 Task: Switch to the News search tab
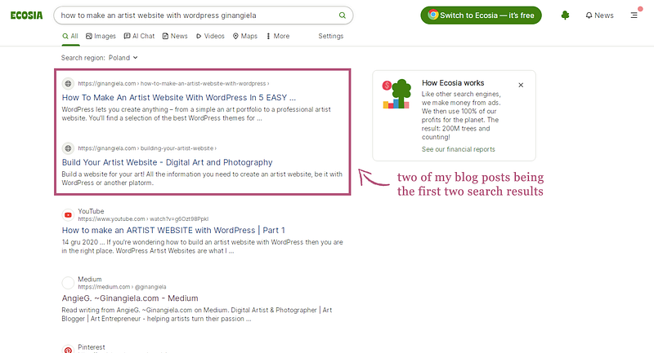(175, 36)
